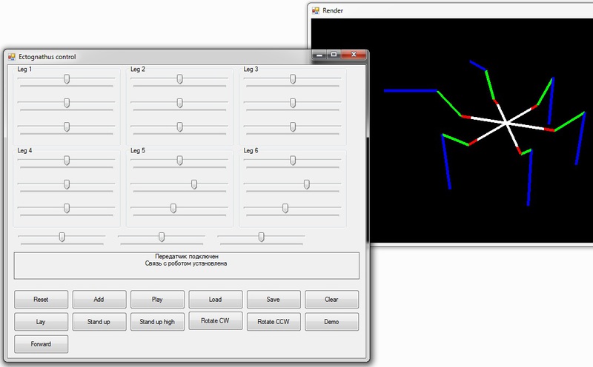Click the Leg 6 middle slider thumb

(x=307, y=184)
